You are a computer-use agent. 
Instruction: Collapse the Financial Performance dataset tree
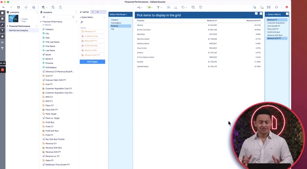41,22
